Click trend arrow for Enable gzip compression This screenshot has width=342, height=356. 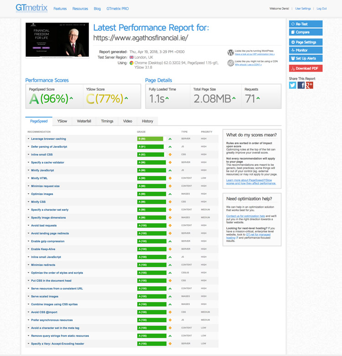coord(170,241)
